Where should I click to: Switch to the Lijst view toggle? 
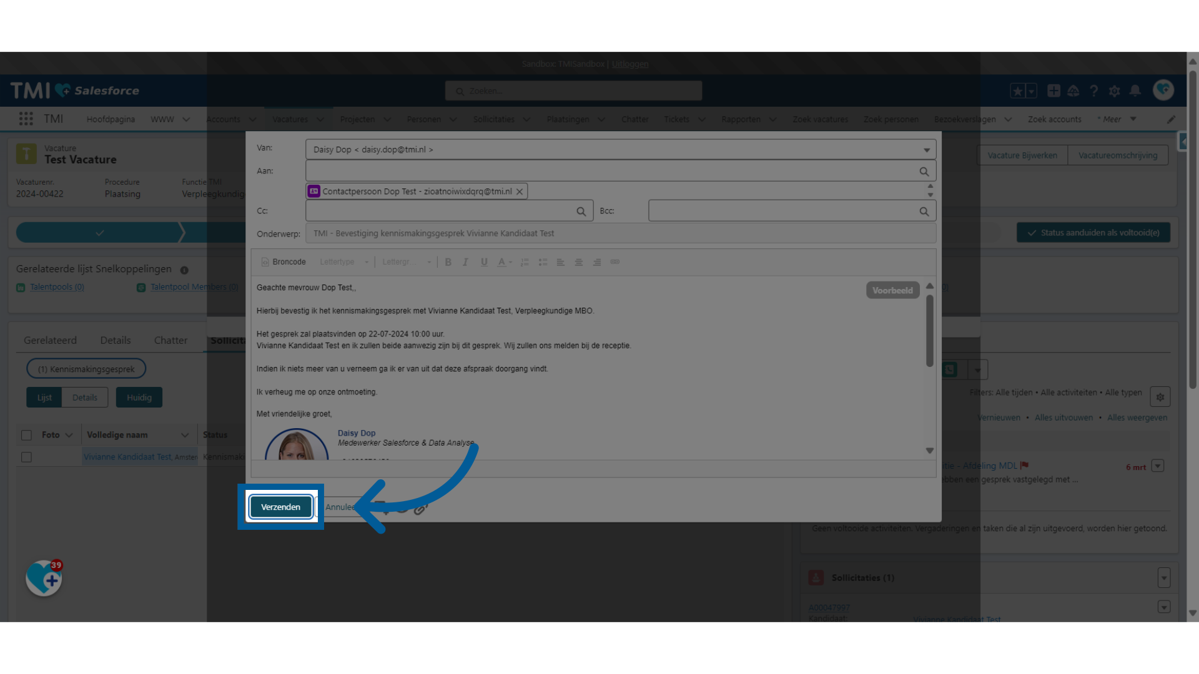(44, 398)
